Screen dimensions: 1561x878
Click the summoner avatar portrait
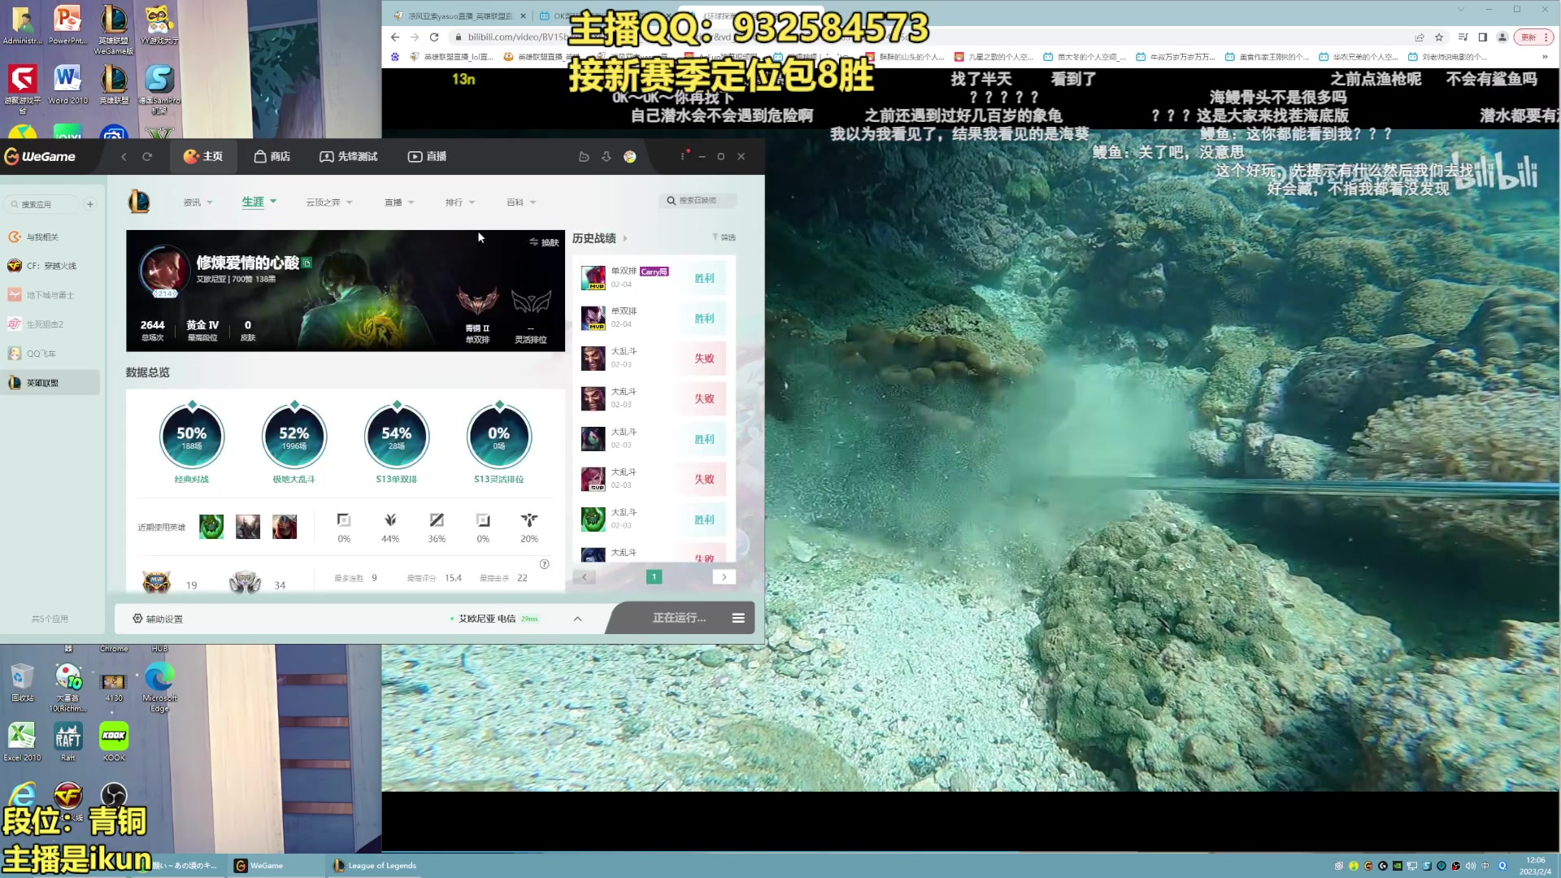[x=164, y=271]
